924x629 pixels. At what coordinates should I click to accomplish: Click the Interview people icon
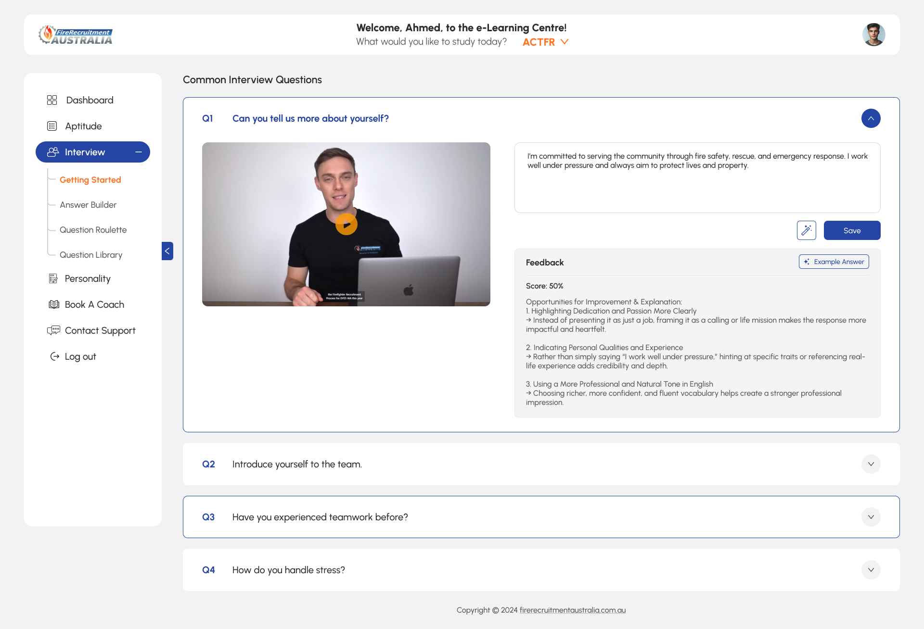tap(53, 152)
